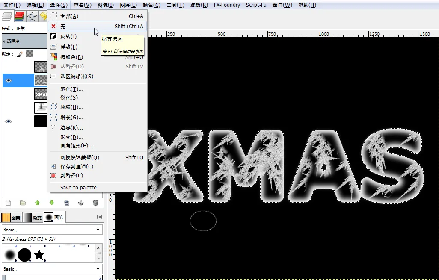Choose 保存到通道(C) save to channel

(97, 167)
